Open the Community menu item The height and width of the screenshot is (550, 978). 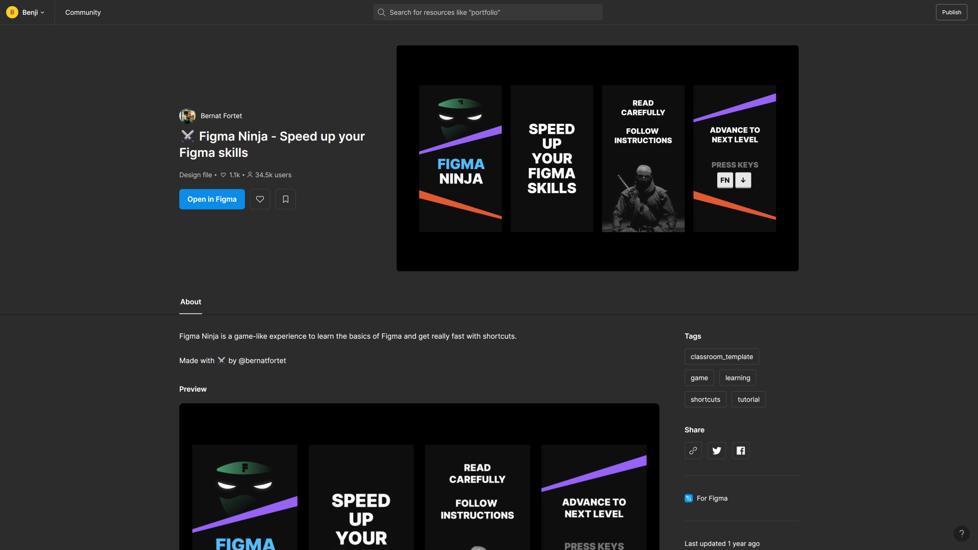(x=83, y=12)
